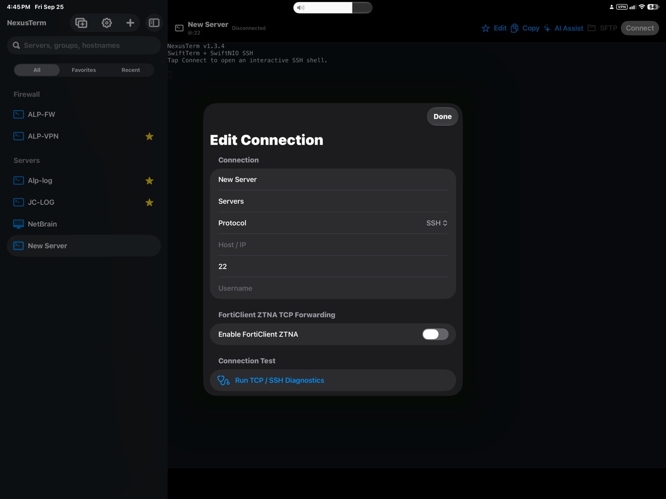Image resolution: width=666 pixels, height=499 pixels.
Task: Open settings gear in NexusTerm sidebar
Action: tap(106, 23)
